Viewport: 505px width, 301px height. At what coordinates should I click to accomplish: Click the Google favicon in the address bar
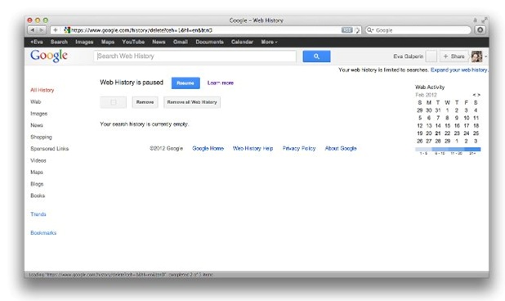tap(67, 30)
